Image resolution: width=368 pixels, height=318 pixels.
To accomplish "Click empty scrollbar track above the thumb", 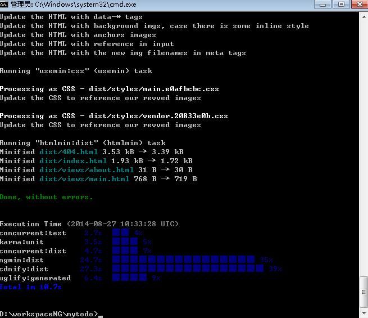I will 362,141.
